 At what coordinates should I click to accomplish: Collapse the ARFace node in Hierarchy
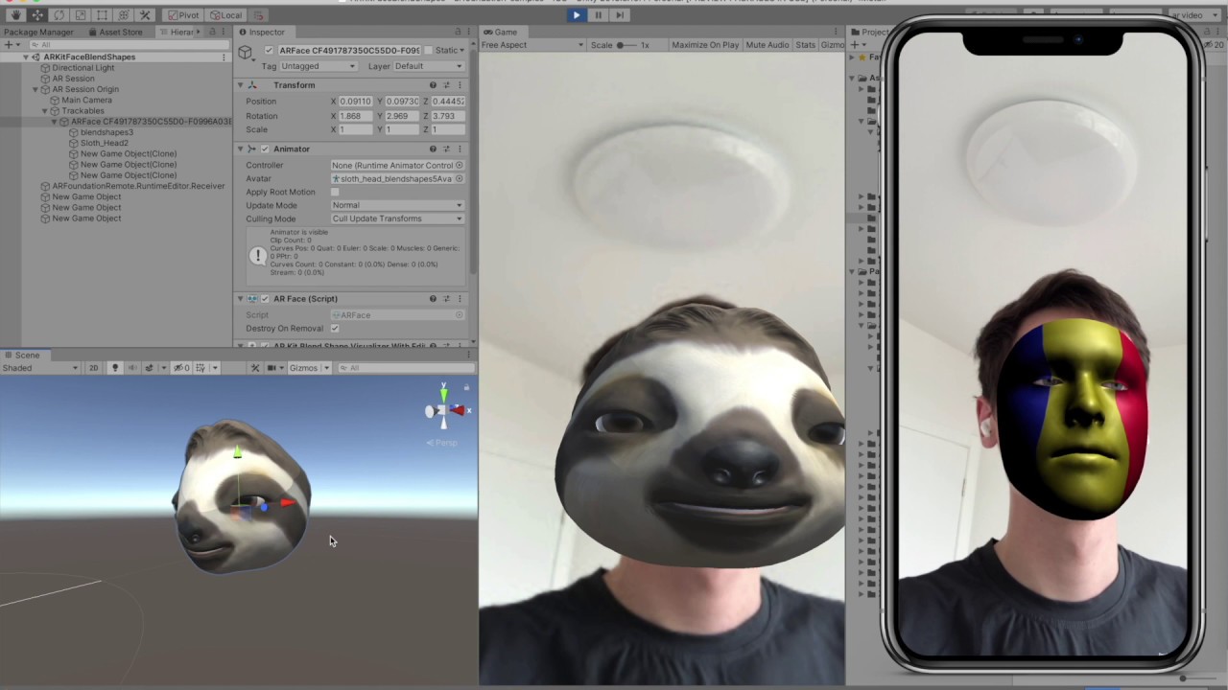click(55, 122)
